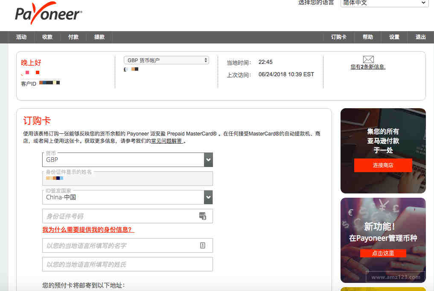Click the 您的预付卡将邮寄到以下地址 text

click(x=84, y=285)
